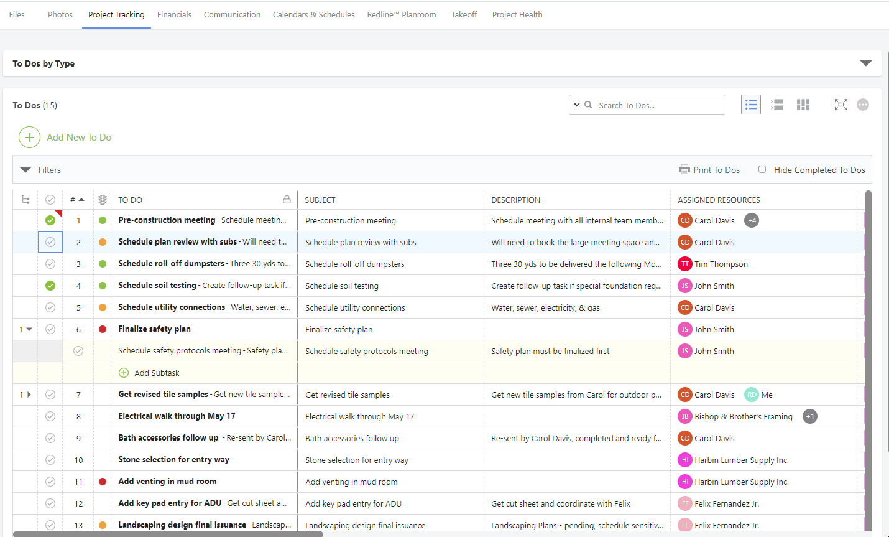Click red priority dot for Add venting task
The height and width of the screenshot is (537, 889).
pyautogui.click(x=103, y=482)
